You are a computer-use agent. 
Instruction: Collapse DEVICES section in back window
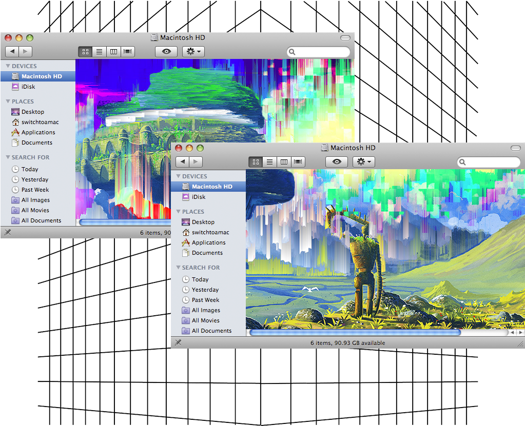click(8, 66)
